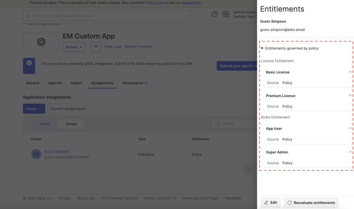
Task: Click the EM Custom App gear logo
Action: [41, 42]
